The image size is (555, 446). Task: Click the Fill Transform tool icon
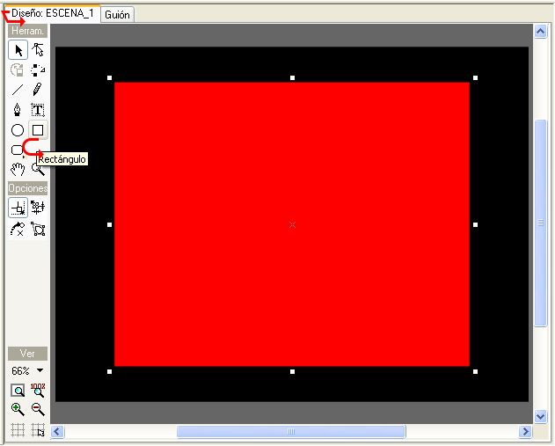[18, 69]
